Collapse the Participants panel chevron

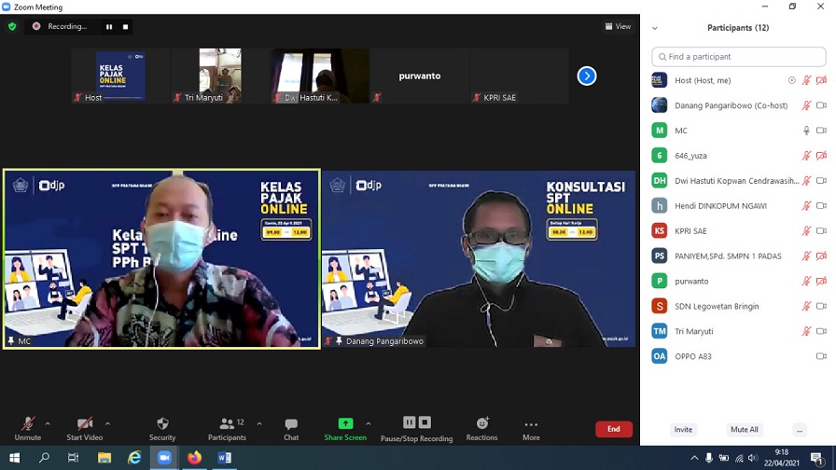coord(655,28)
